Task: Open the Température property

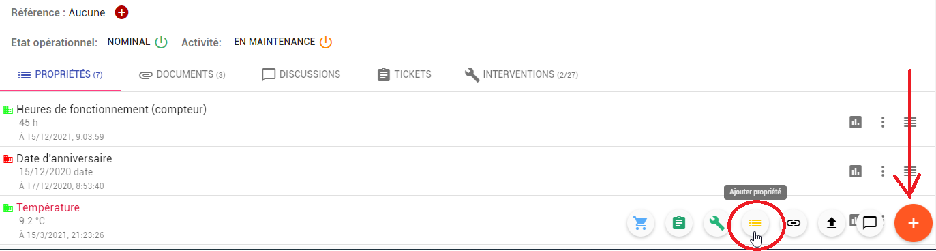Action: 48,207
